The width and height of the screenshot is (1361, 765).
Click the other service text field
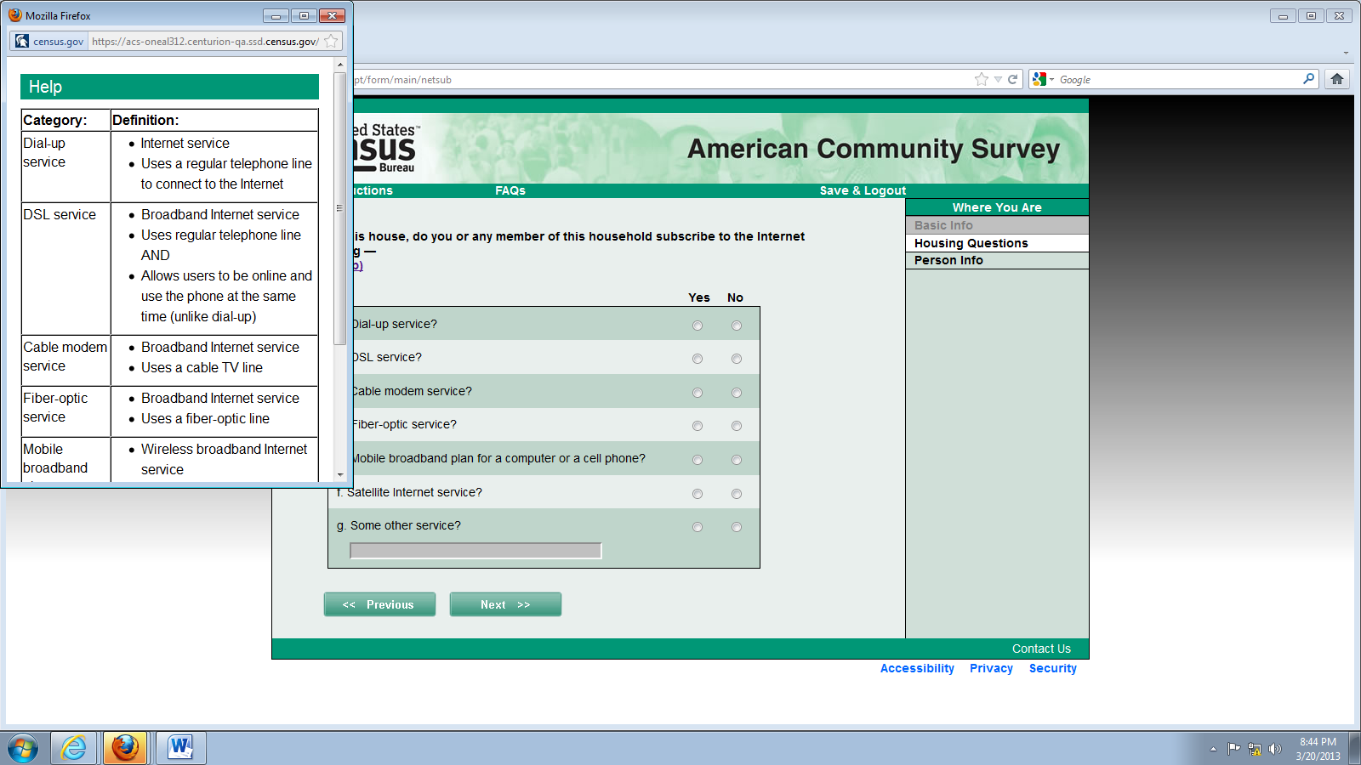[x=475, y=551]
